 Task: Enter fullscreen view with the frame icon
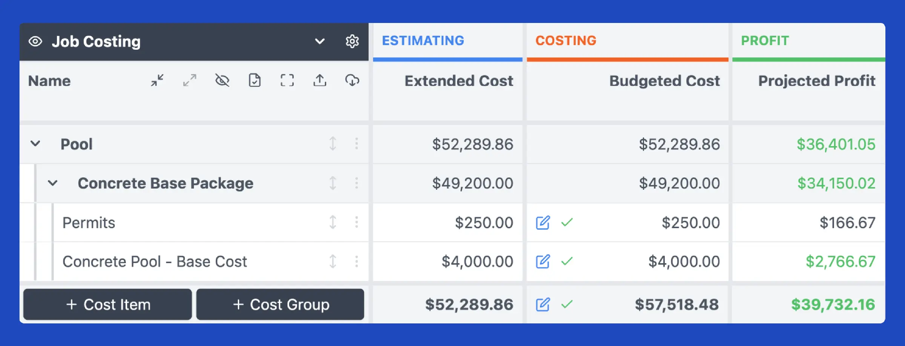[287, 80]
